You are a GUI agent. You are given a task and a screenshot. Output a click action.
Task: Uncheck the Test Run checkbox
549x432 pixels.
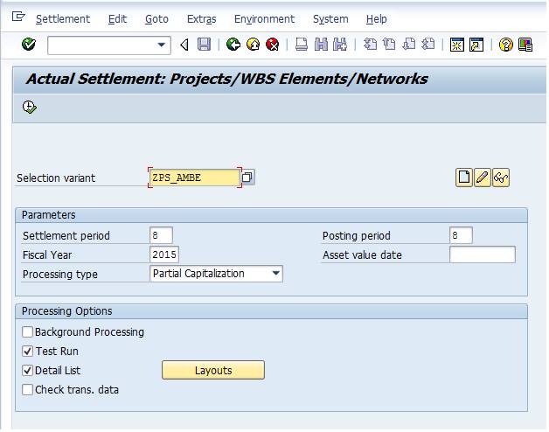point(27,351)
